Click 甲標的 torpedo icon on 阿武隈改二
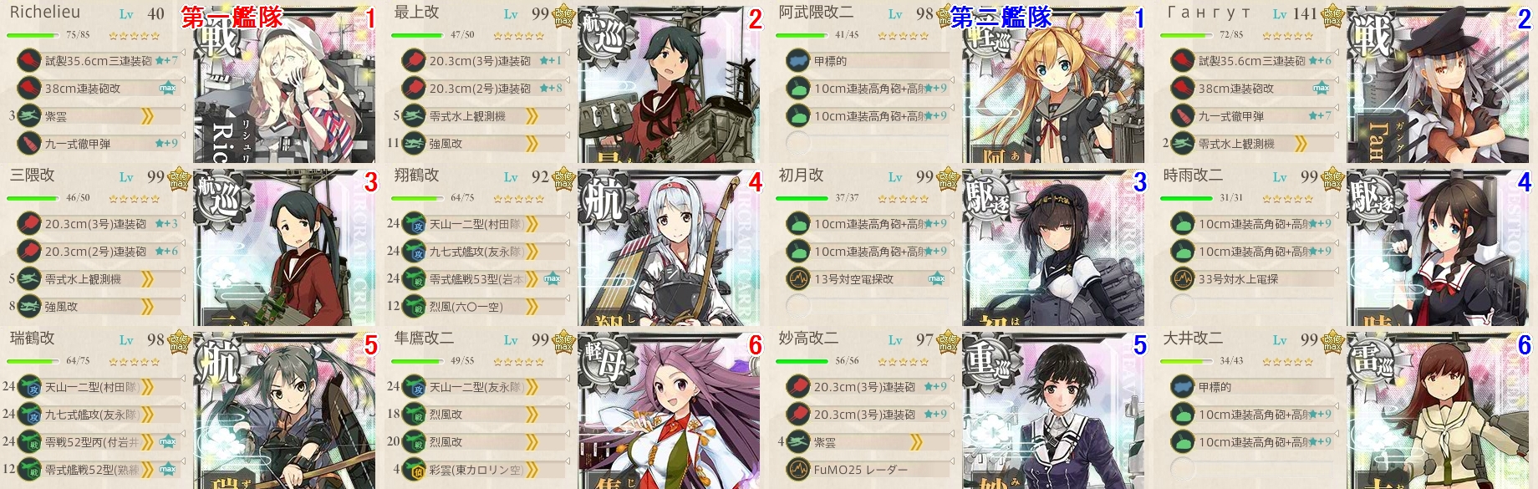The height and width of the screenshot is (489, 1538). [x=798, y=60]
